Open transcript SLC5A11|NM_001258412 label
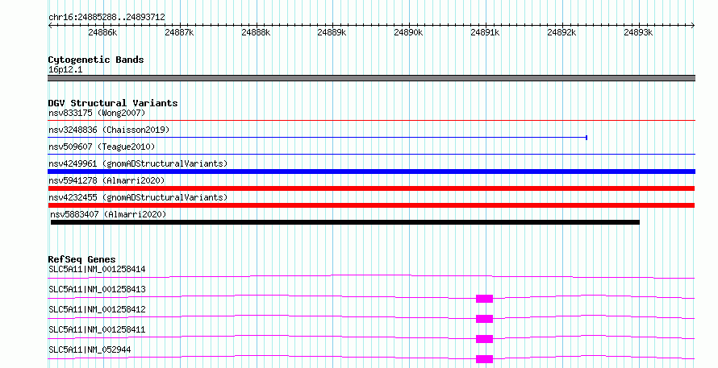The image size is (718, 368). pyautogui.click(x=97, y=309)
